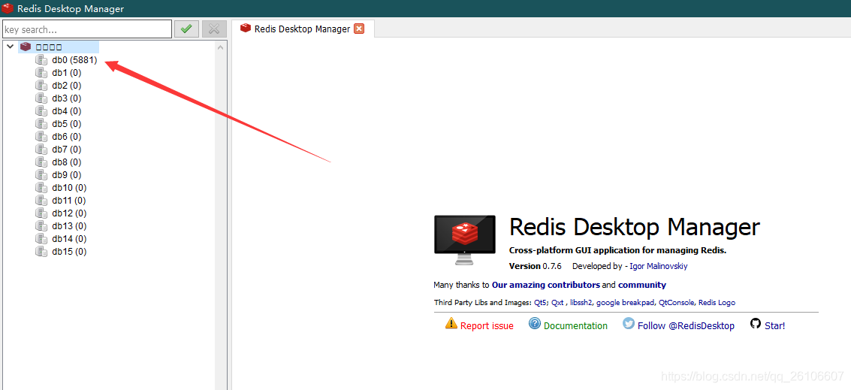Click the gray X clear search button
This screenshot has width=851, height=390.
pyautogui.click(x=214, y=29)
